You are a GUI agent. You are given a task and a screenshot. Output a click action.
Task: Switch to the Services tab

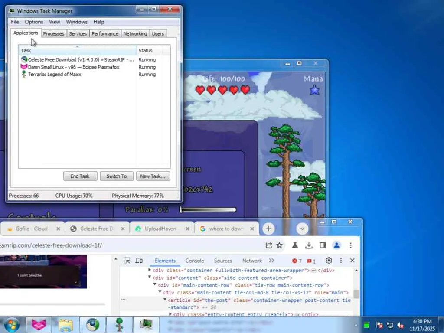coord(78,33)
